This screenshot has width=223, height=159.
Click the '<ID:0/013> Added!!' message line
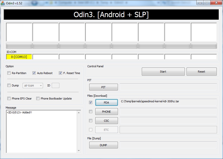(19, 112)
